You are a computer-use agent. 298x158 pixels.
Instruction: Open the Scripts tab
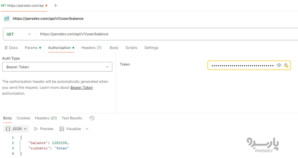[131, 48]
